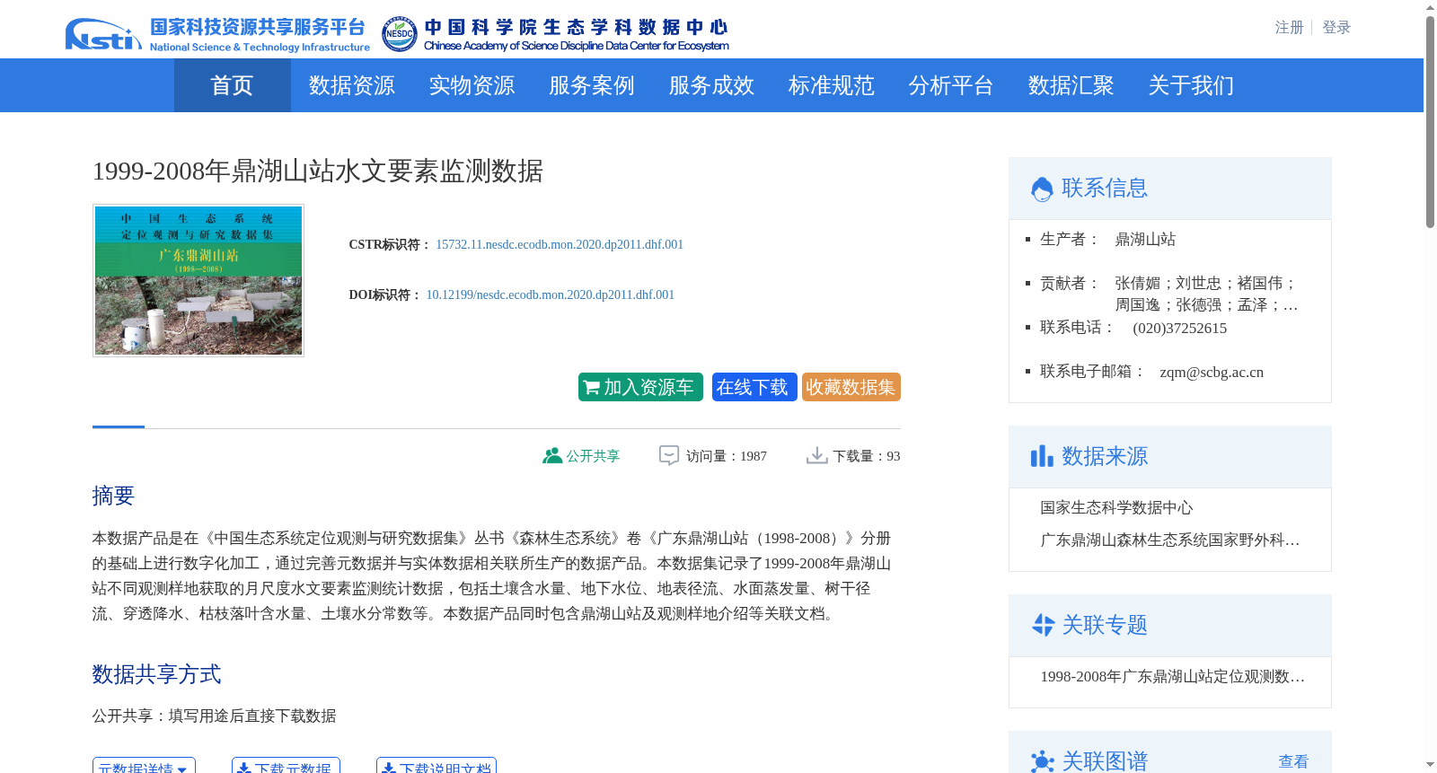Open the CSTR identifier link
This screenshot has height=773, width=1437.
[x=560, y=244]
